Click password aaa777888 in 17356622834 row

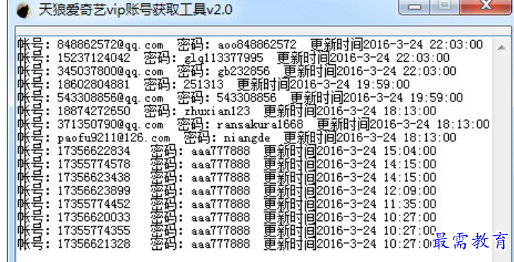click(x=220, y=151)
